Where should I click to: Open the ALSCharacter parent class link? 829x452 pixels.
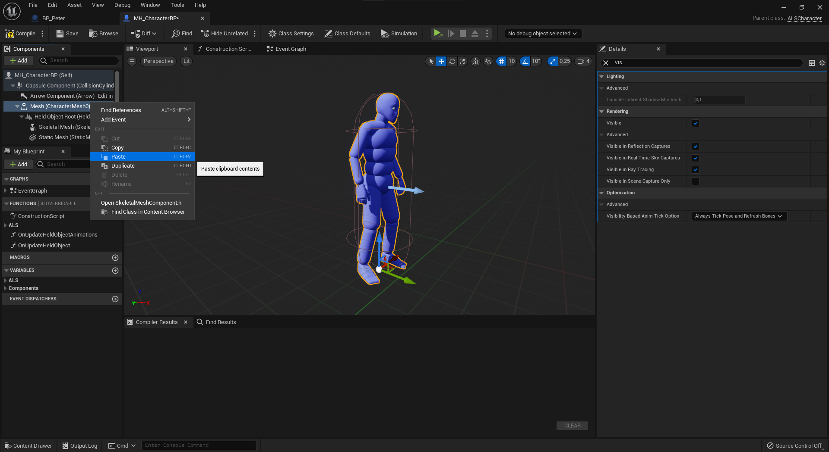pos(804,19)
